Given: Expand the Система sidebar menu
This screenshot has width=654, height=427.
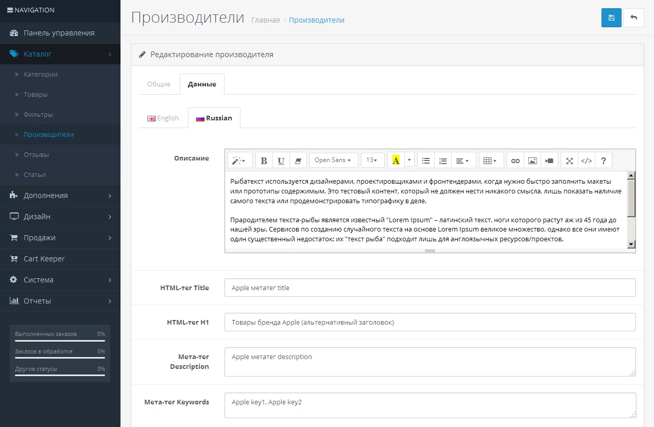Looking at the screenshot, I should tap(60, 280).
